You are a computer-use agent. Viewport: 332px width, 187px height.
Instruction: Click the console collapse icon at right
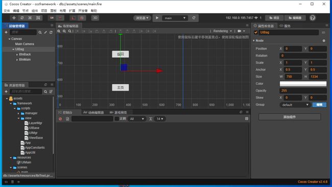pyautogui.click(x=247, y=119)
